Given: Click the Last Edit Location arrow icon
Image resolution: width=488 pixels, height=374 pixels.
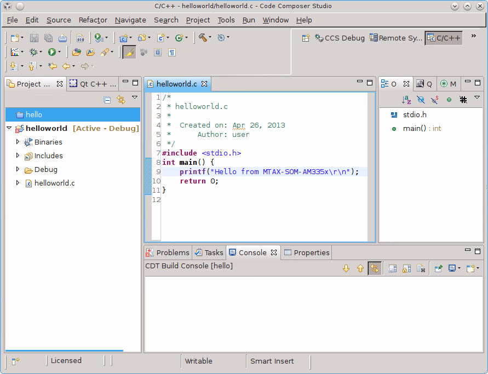Looking at the screenshot, I should point(53,66).
